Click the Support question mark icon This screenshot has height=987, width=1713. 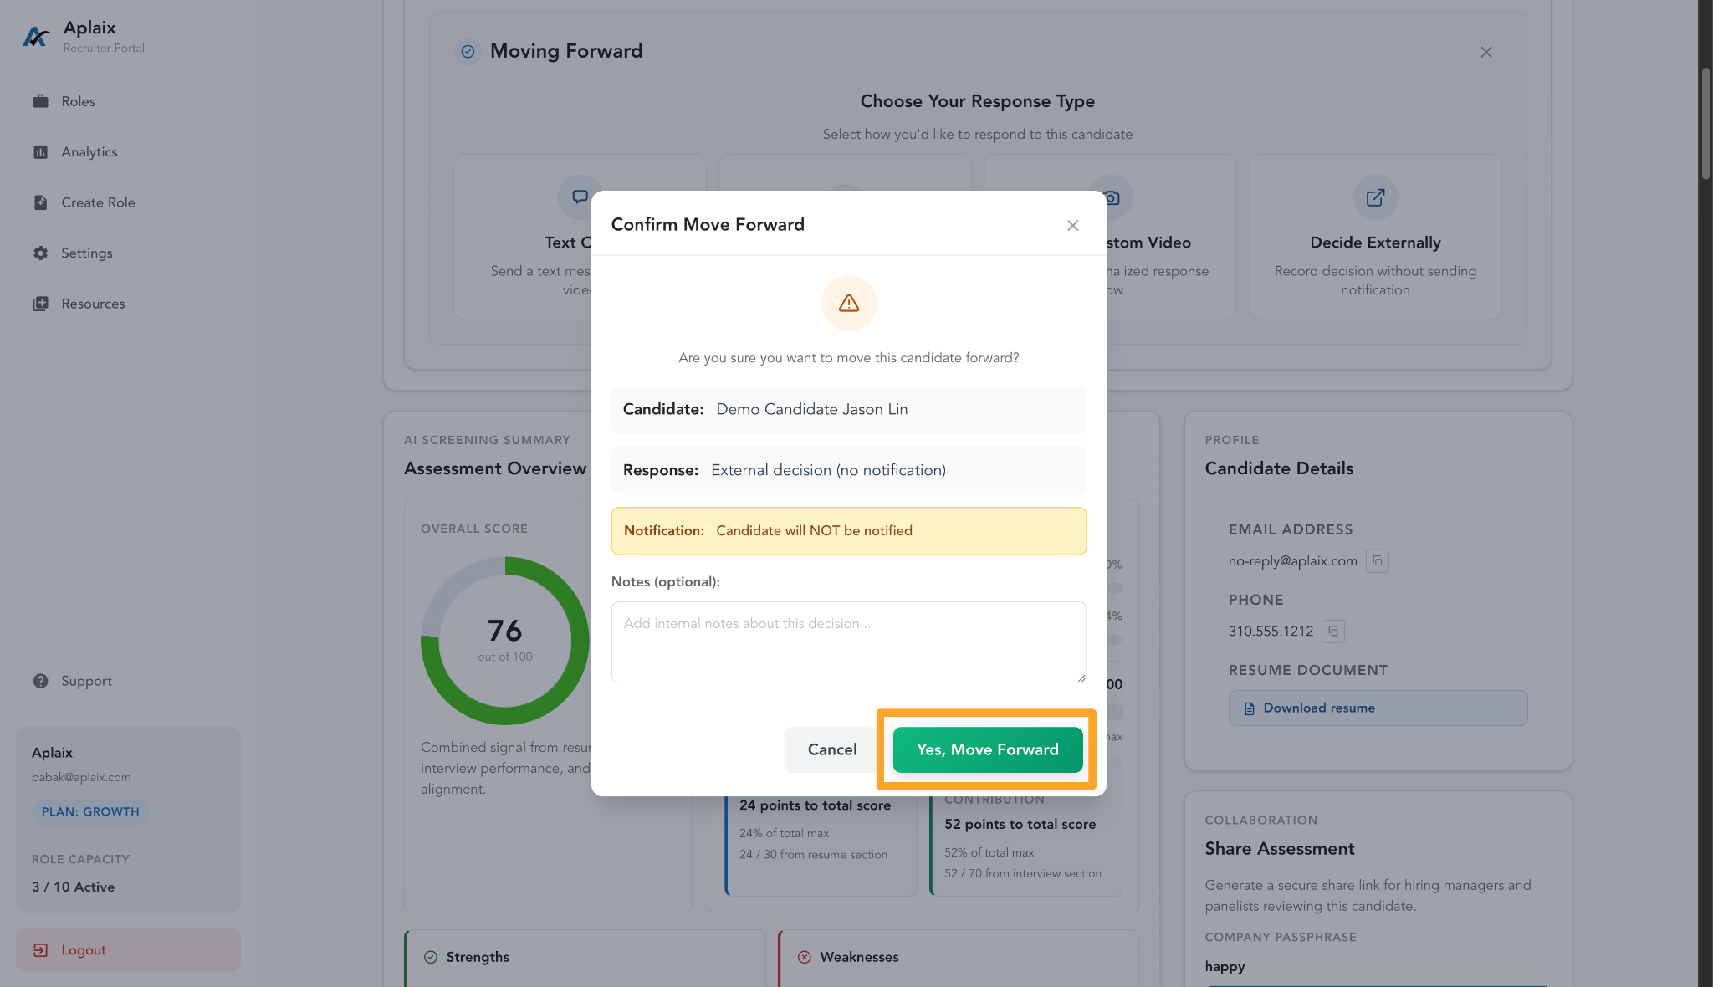click(x=40, y=681)
